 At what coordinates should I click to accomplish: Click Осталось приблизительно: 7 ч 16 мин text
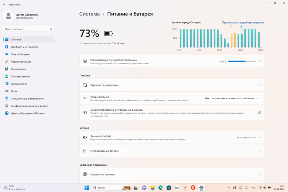pos(102,43)
